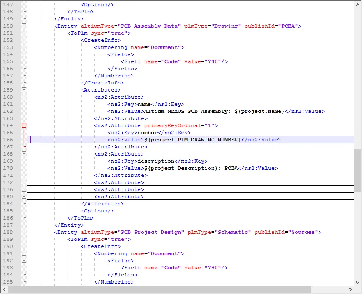The width and height of the screenshot is (362, 294).
Task: Click the publishId "PCBA" value
Action: tap(288, 26)
